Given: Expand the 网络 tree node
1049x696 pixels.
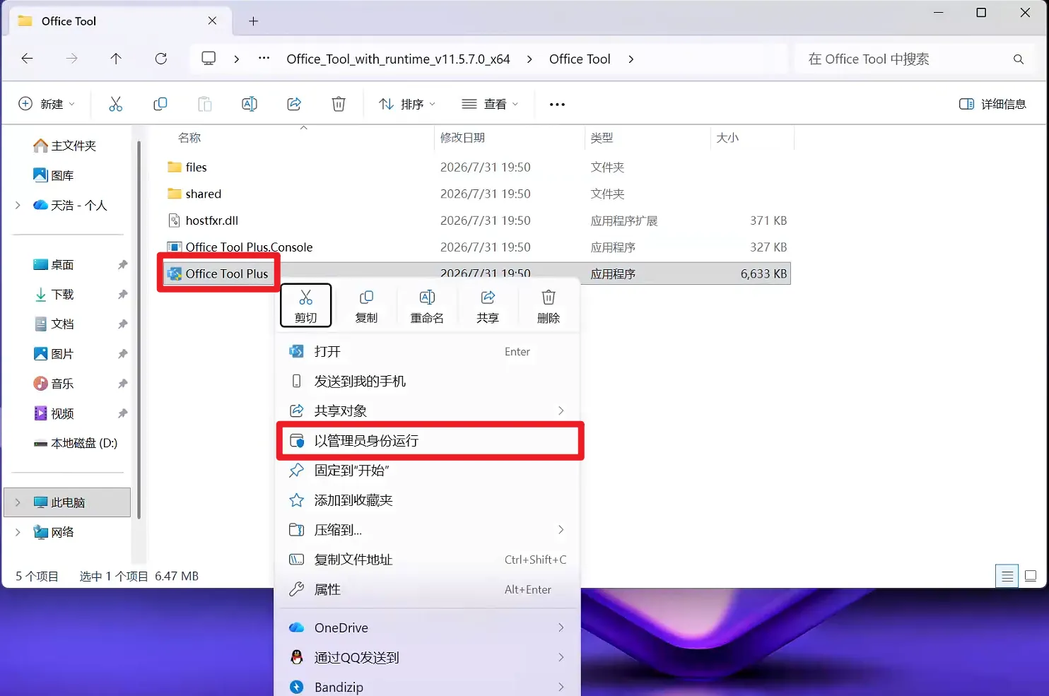Looking at the screenshot, I should coord(18,532).
